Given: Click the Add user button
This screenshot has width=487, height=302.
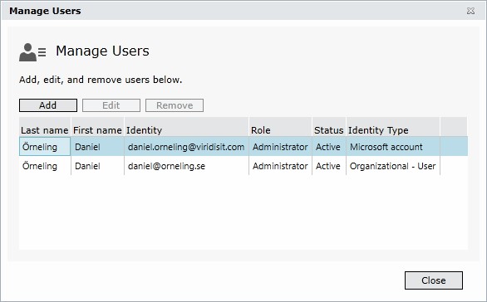Looking at the screenshot, I should 48,105.
